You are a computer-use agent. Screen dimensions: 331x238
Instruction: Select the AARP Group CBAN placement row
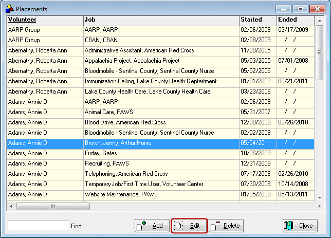click(x=160, y=40)
